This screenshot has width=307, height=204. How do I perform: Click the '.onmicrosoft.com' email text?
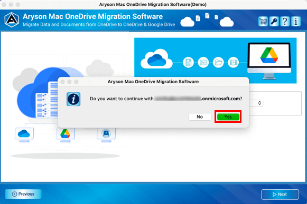point(221,99)
